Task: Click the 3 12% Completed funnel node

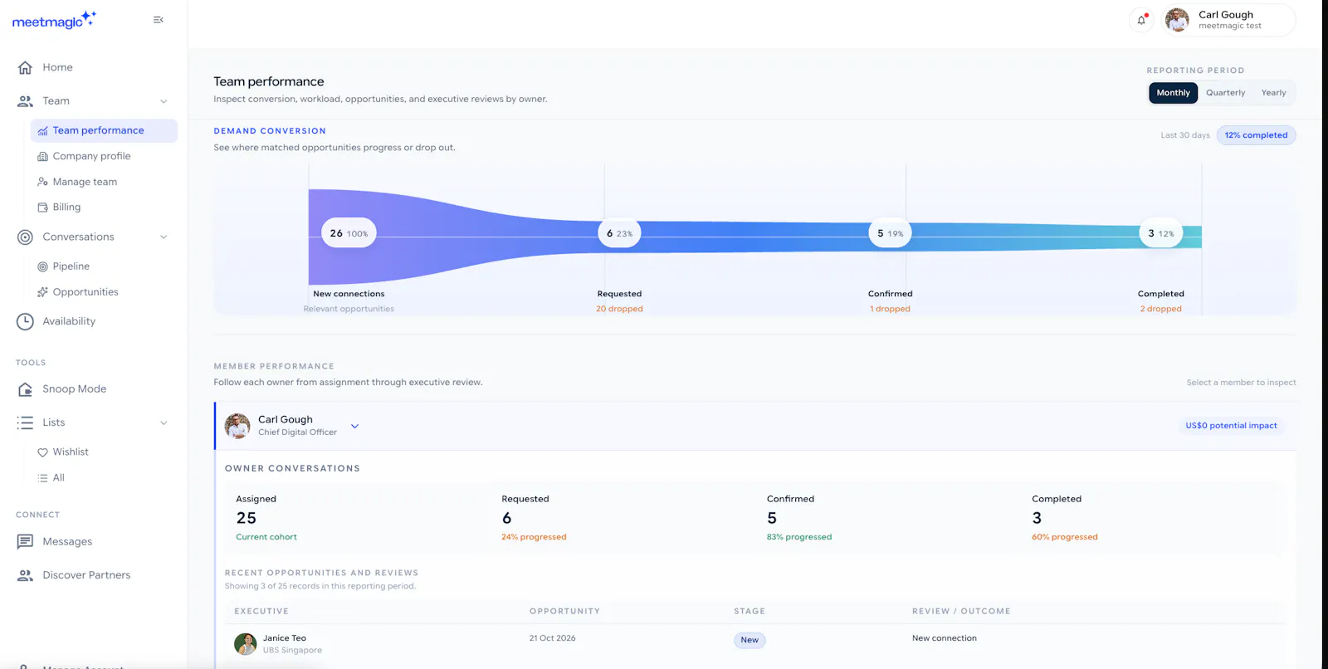Action: [1160, 233]
